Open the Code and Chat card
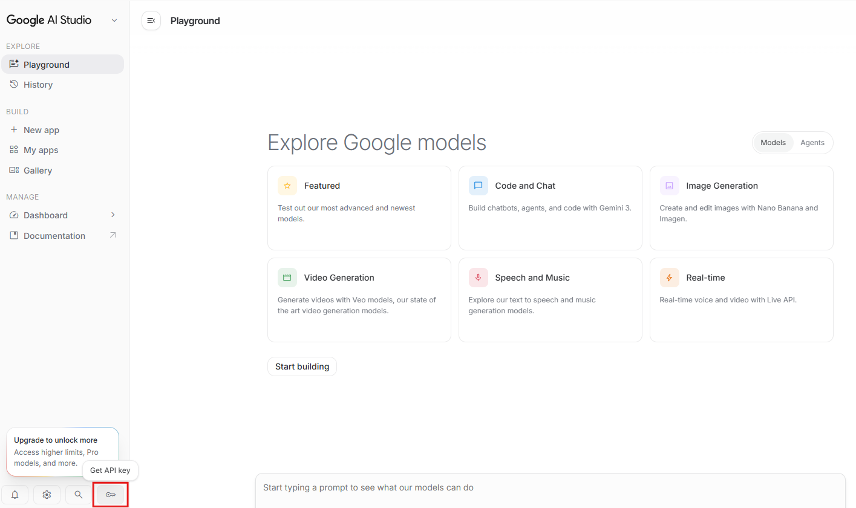The width and height of the screenshot is (856, 508). [x=551, y=208]
